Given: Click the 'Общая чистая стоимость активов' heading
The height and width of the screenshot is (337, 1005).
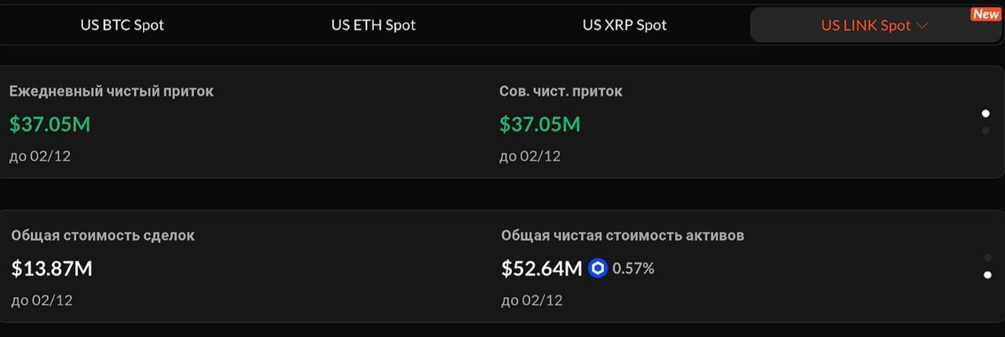Looking at the screenshot, I should 623,235.
